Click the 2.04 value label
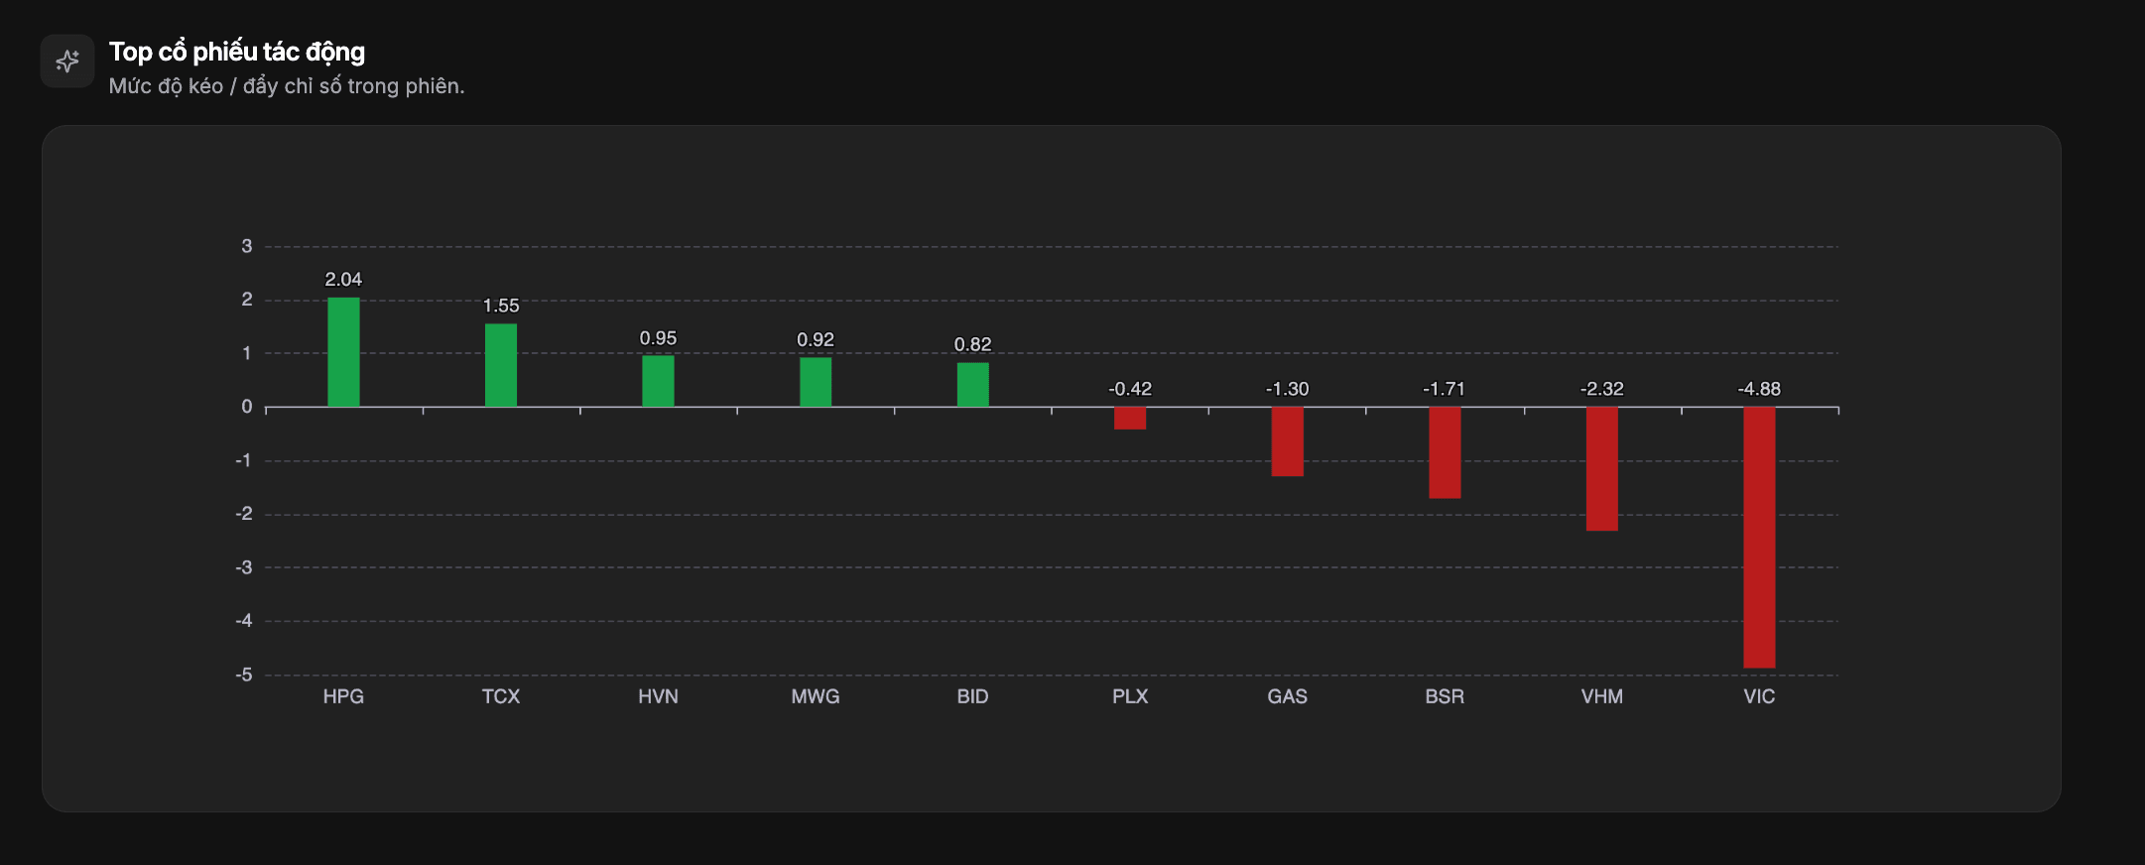The image size is (2145, 865). [343, 280]
